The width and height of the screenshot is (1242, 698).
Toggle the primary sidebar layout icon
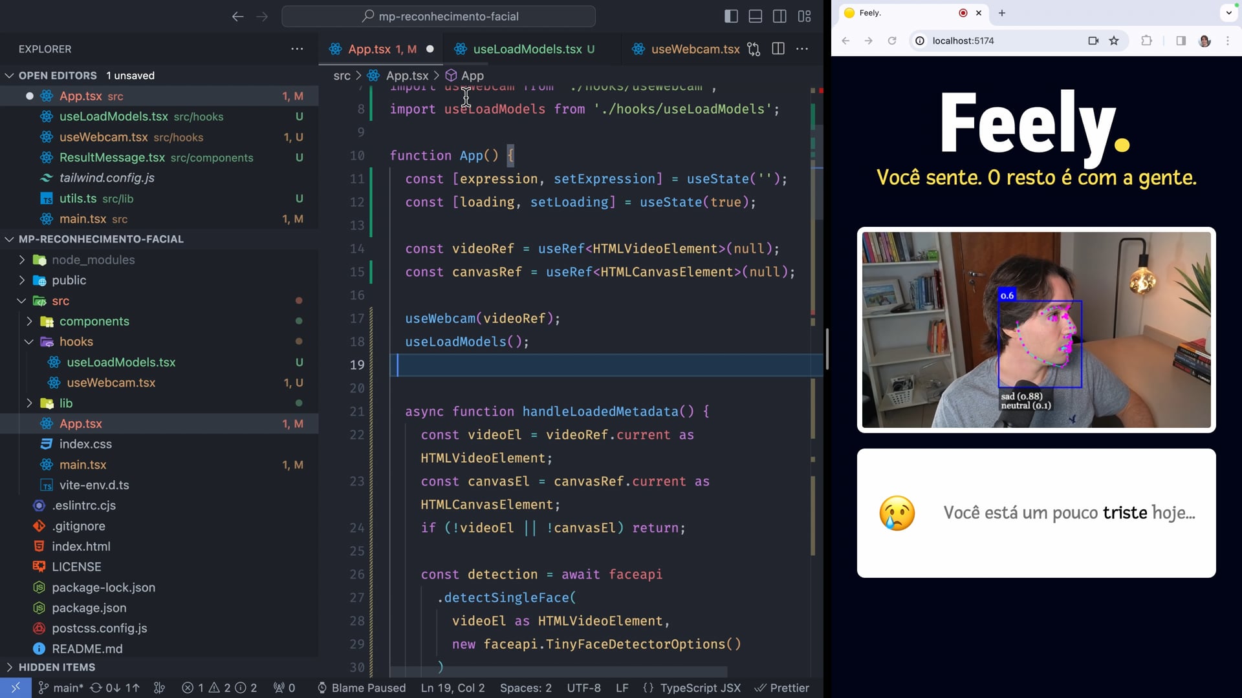click(x=731, y=16)
